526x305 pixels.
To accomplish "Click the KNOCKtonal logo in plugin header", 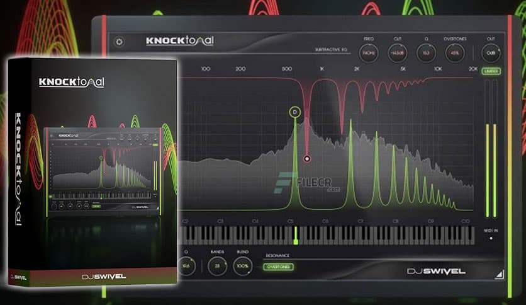I will click(180, 40).
